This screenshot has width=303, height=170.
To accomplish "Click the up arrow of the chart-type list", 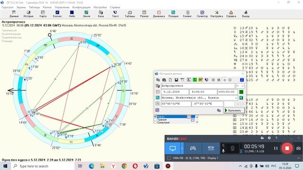I will coord(197,117).
